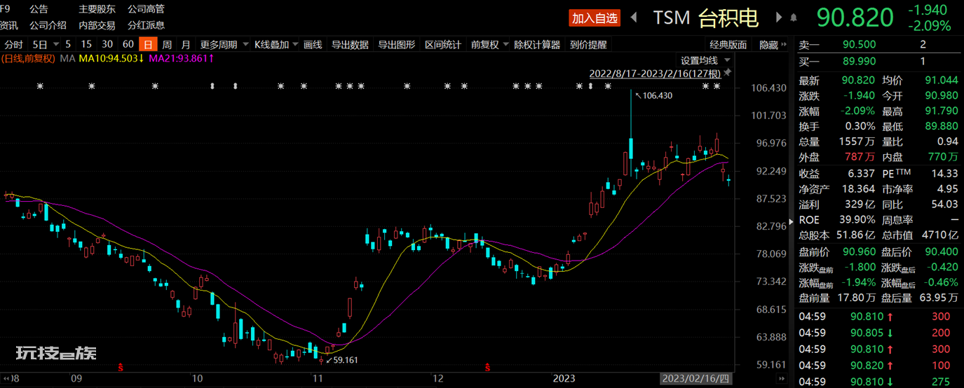Screen dimensions: 964x388
Task: Click the 画线 draw line tool
Action: (x=313, y=45)
